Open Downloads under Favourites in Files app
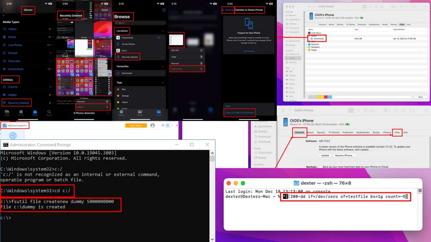The height and width of the screenshot is (242, 431). coord(140,73)
